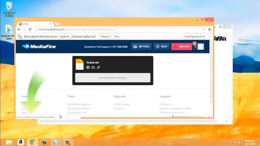This screenshot has width=260, height=146.
Task: Select the Crack browser tab
Action: [35, 24]
